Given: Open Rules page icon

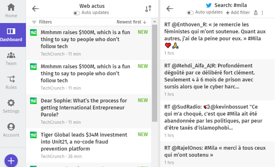Looking at the screenshot, I should click(x=11, y=79).
